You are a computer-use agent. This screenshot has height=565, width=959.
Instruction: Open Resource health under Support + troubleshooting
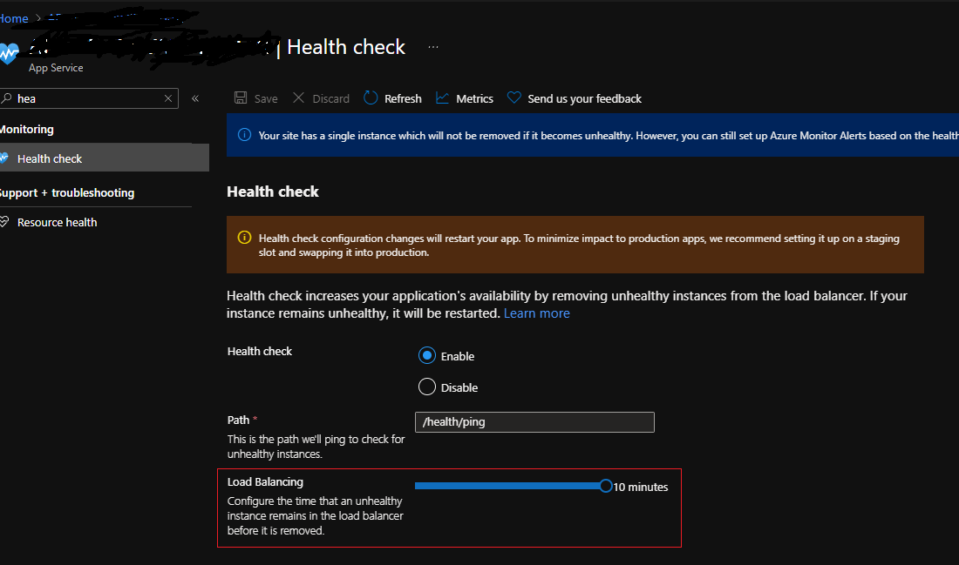tap(57, 222)
